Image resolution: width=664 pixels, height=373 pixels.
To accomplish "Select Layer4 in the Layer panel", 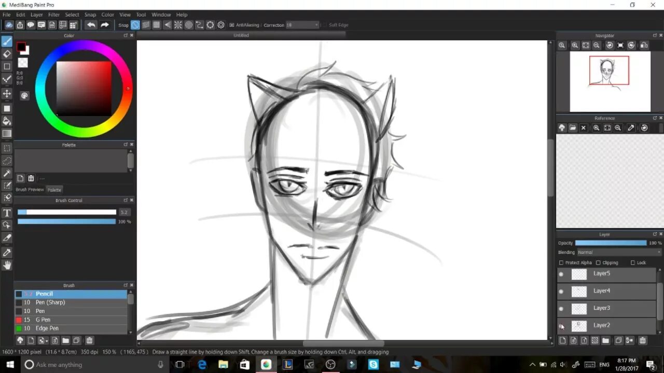I will point(607,291).
